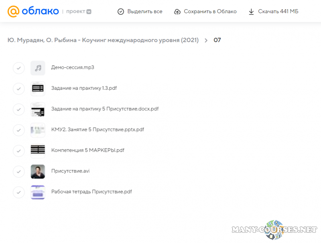Image resolution: width=321 pixels, height=243 pixels.
Task: Click the course title breadcrumb link
Action: [x=103, y=40]
